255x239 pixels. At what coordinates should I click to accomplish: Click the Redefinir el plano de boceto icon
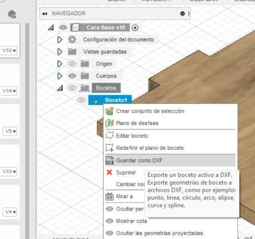[110, 148]
